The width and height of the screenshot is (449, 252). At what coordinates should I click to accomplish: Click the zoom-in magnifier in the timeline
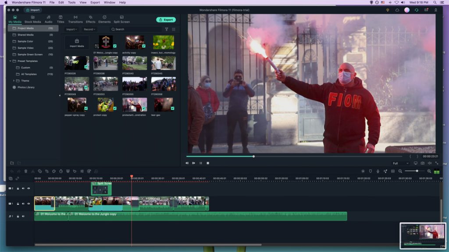point(429,172)
